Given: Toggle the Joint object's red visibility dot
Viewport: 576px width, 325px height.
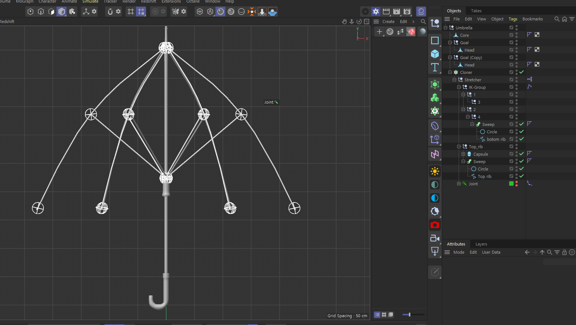Looking at the screenshot, I should click(517, 183).
